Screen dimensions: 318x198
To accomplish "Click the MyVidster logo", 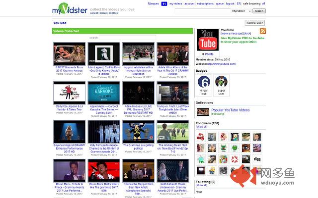I will (70, 9).
